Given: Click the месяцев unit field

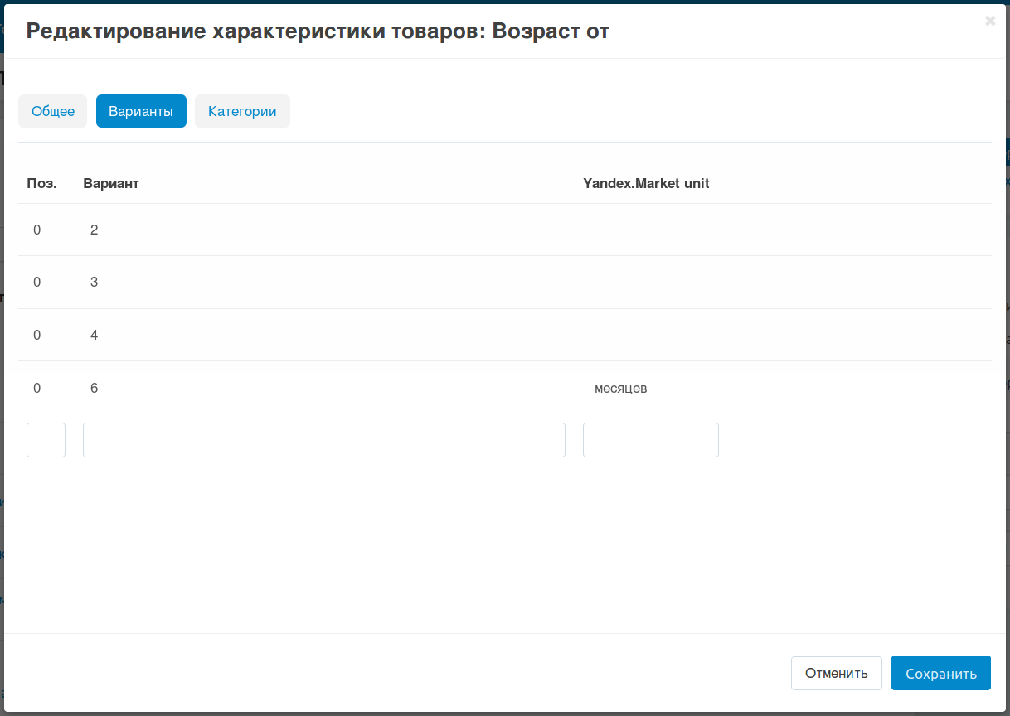Looking at the screenshot, I should (621, 388).
